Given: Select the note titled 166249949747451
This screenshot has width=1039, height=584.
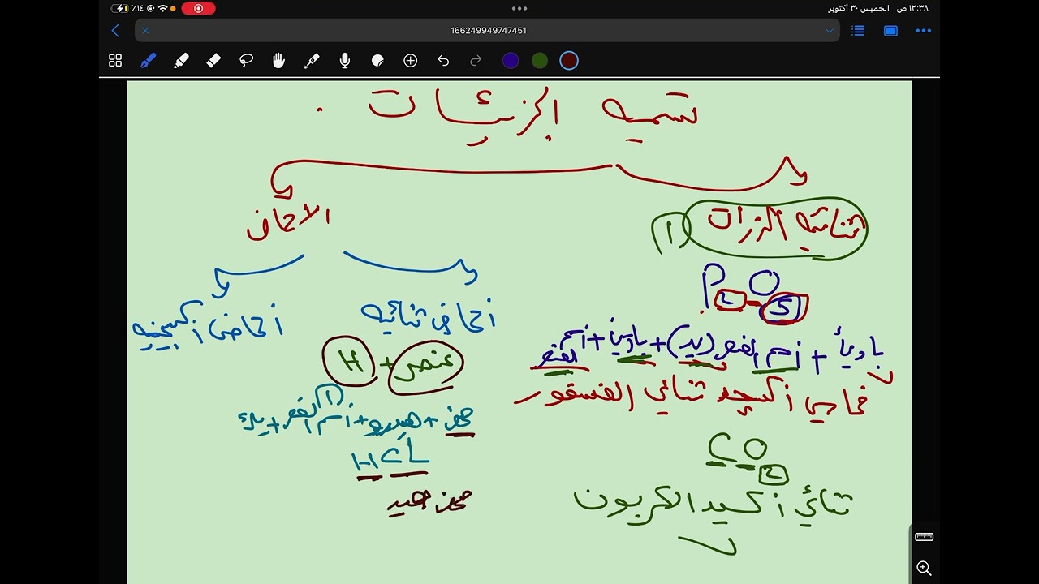Looking at the screenshot, I should [x=488, y=31].
